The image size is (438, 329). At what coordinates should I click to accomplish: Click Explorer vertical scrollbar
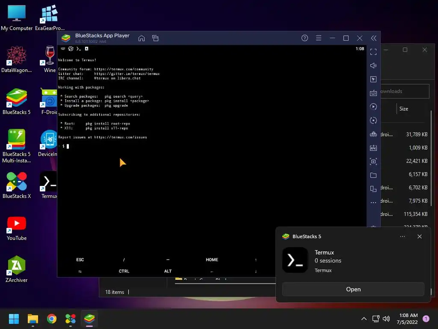point(431,158)
